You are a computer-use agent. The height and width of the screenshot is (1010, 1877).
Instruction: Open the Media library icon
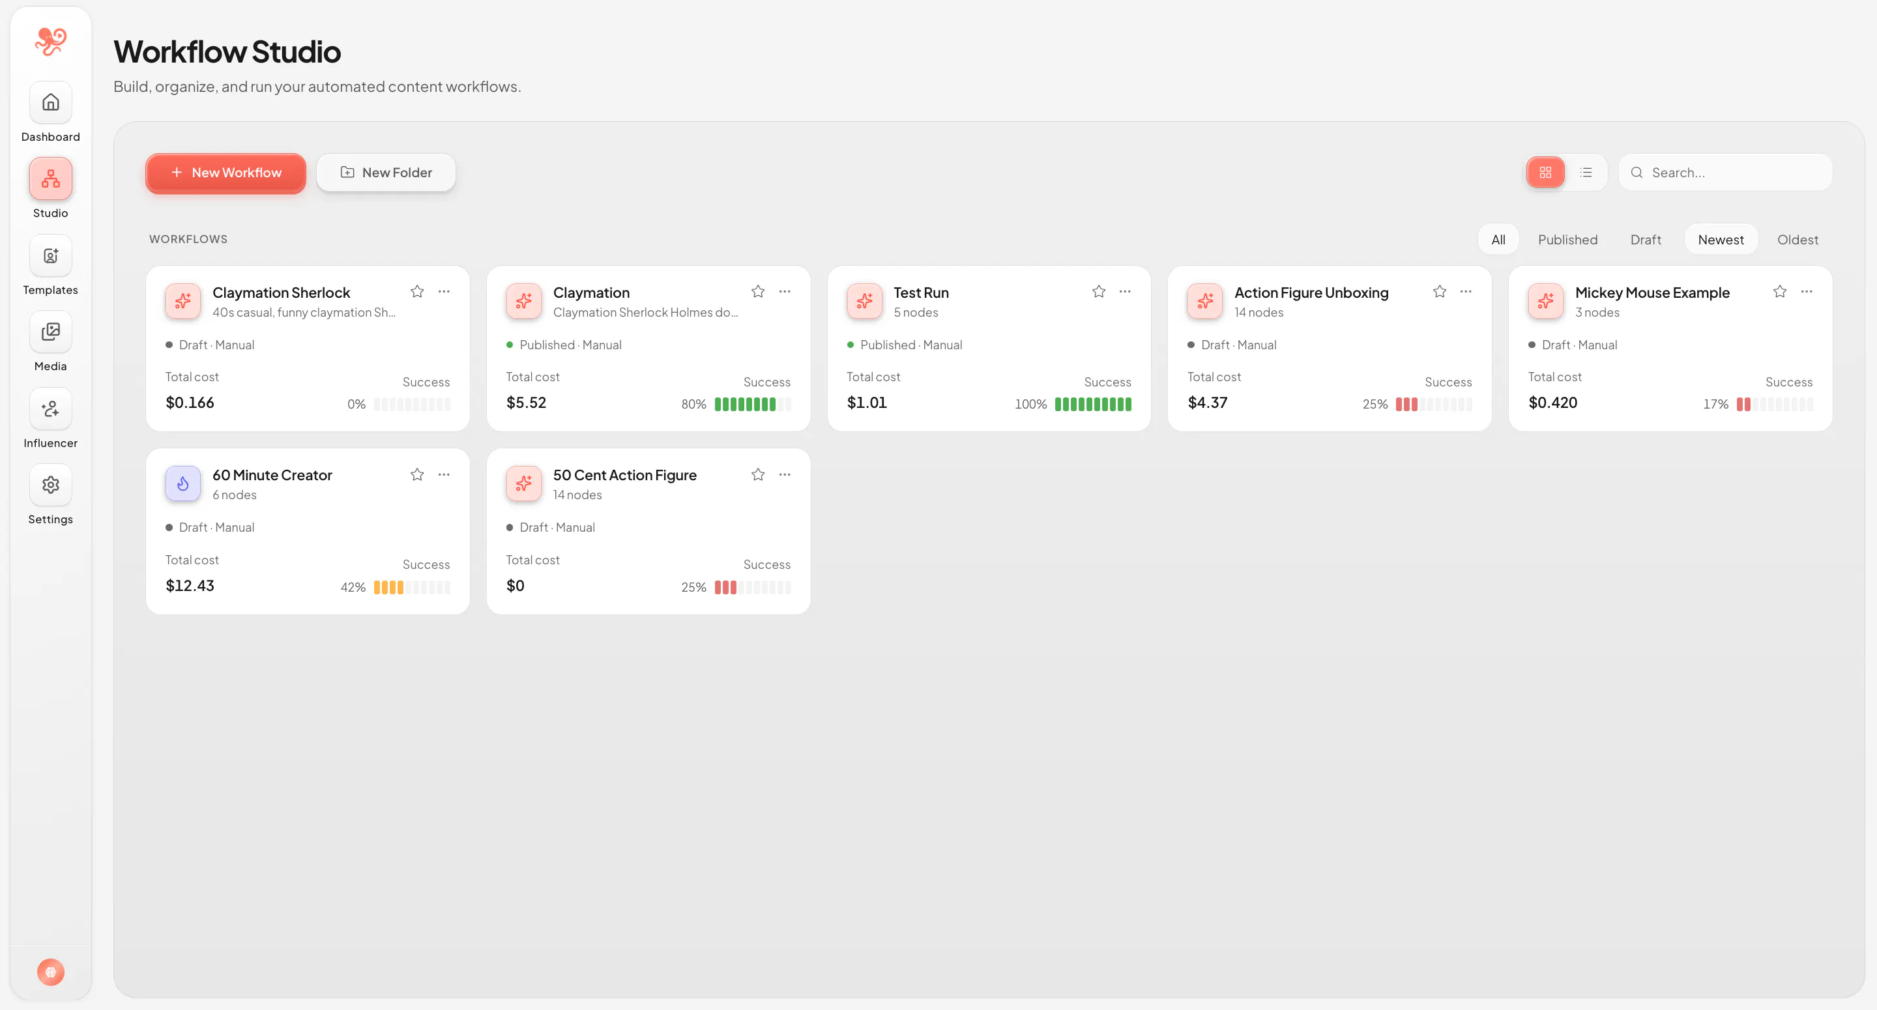[x=50, y=332]
